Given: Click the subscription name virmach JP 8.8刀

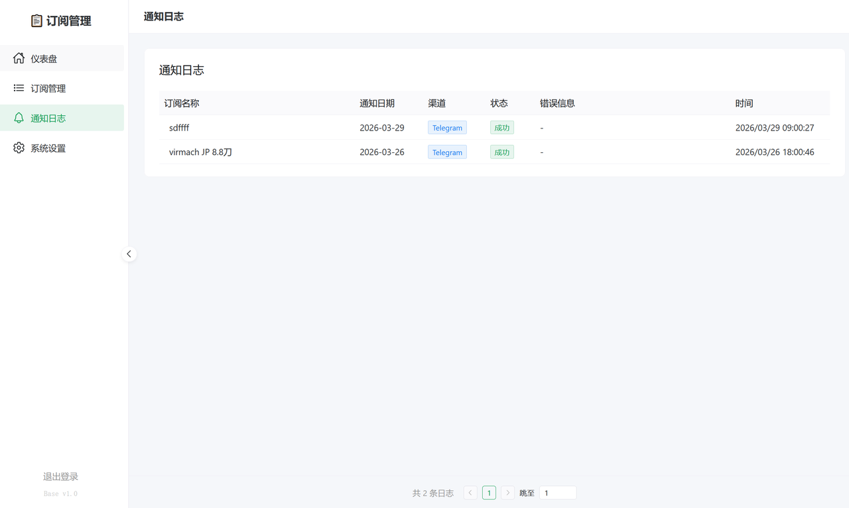Looking at the screenshot, I should point(200,152).
